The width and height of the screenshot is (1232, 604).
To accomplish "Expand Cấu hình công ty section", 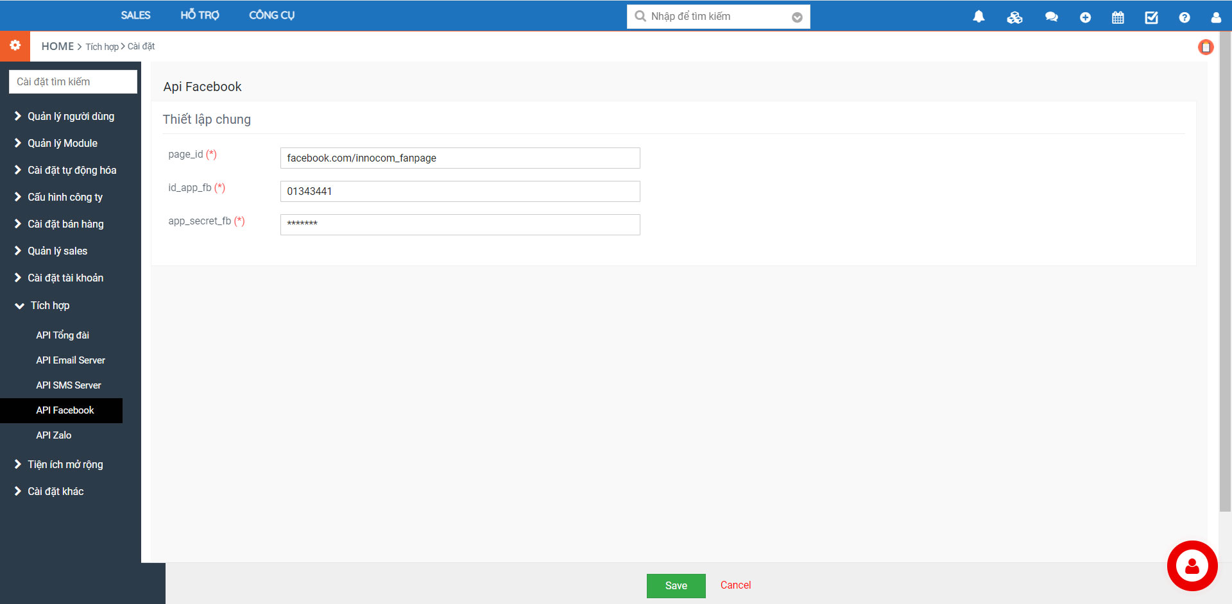I will [x=58, y=197].
